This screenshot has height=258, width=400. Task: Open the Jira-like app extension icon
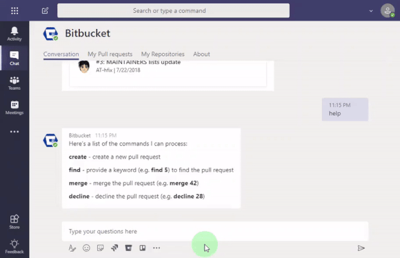click(x=115, y=248)
